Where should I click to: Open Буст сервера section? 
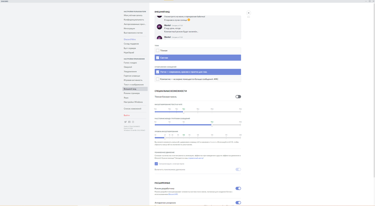[135, 48]
